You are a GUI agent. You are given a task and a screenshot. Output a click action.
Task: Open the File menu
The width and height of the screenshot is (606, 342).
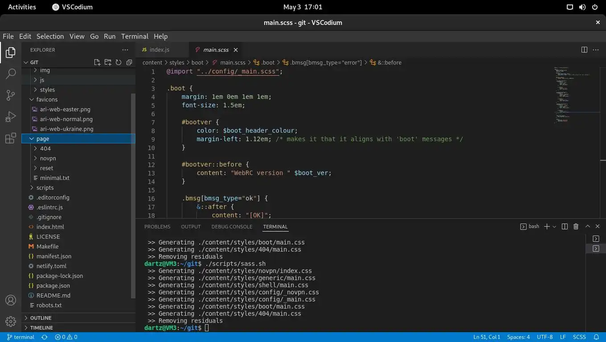coord(8,37)
